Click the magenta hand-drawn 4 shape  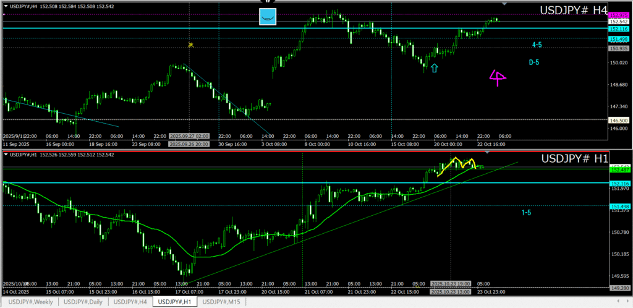pos(497,77)
